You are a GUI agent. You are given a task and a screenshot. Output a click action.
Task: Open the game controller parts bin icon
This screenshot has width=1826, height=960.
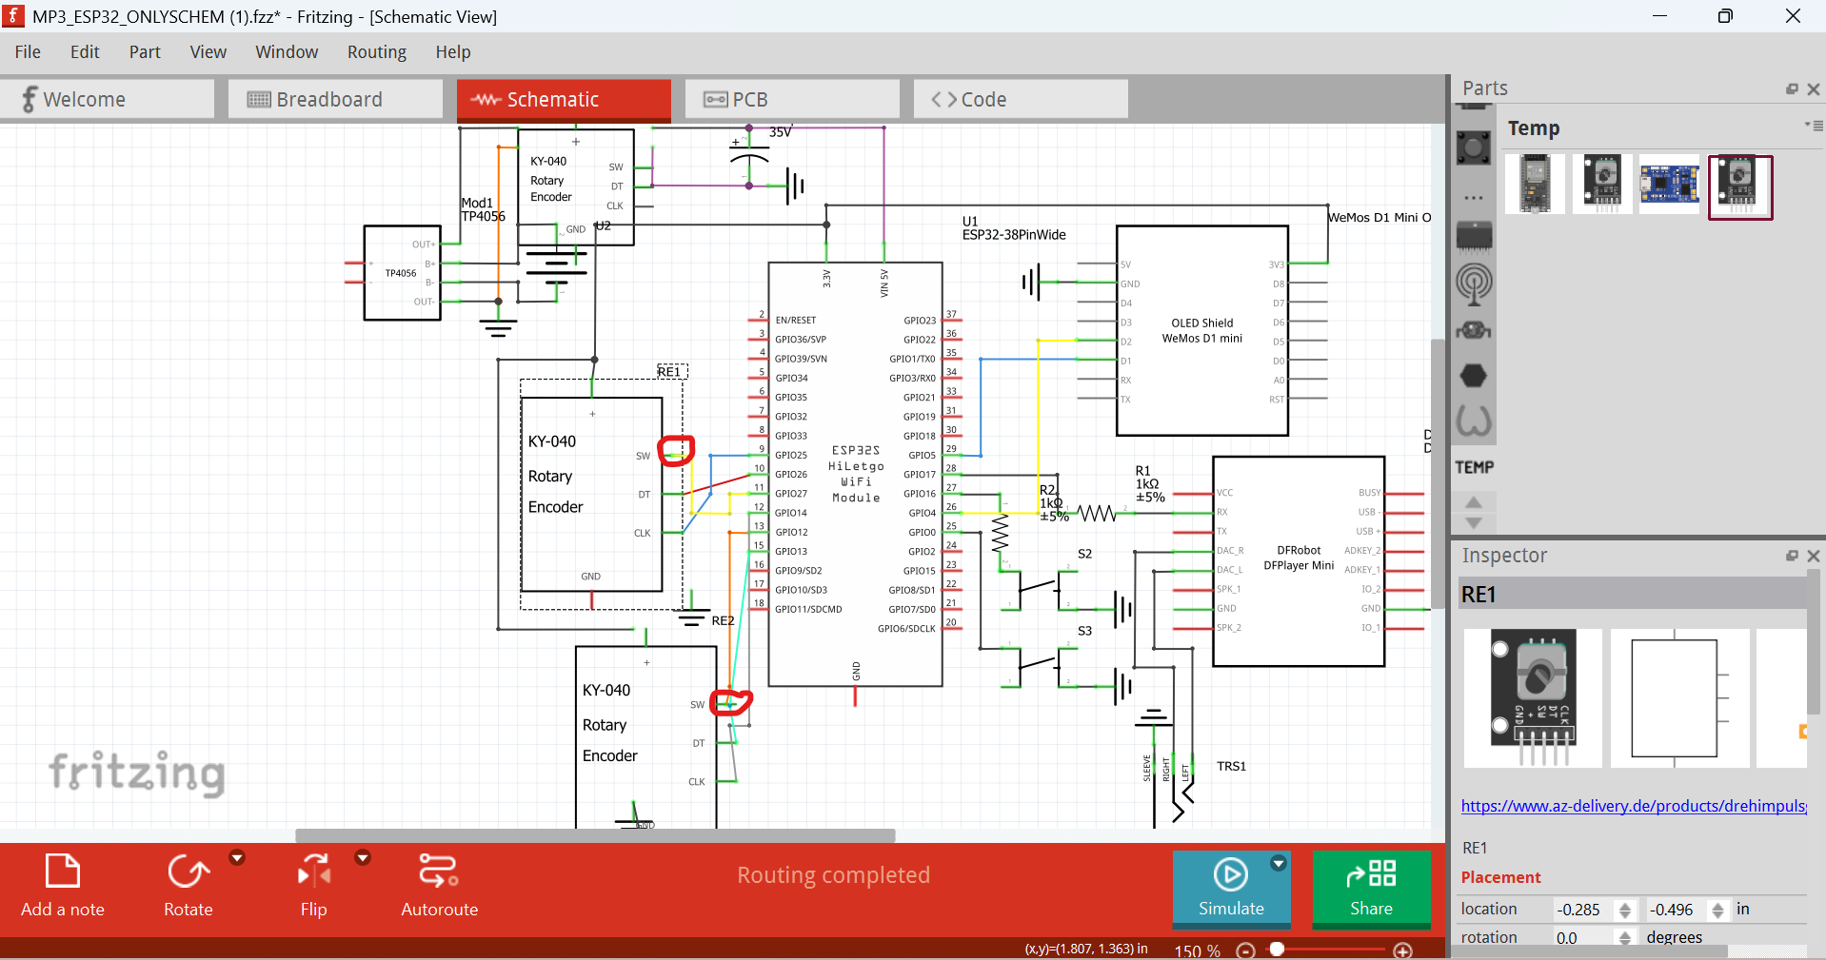pyautogui.click(x=1474, y=330)
